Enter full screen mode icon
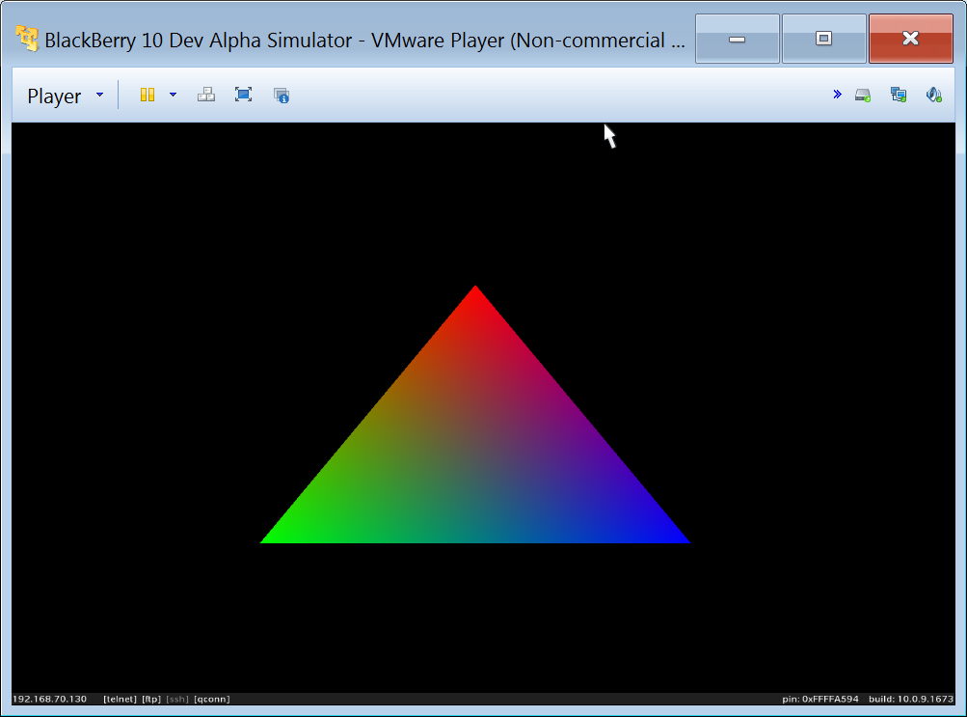Viewport: 967px width, 717px height. pos(244,95)
